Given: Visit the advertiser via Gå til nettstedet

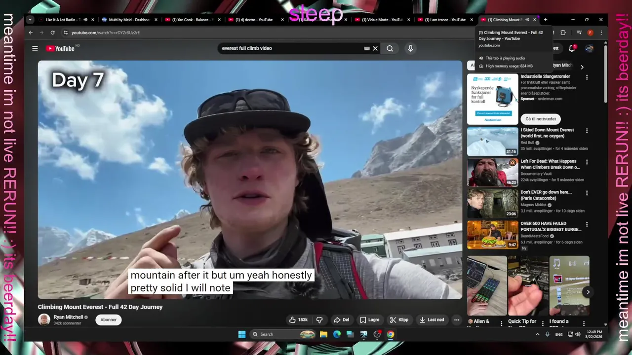Looking at the screenshot, I should click(540, 119).
